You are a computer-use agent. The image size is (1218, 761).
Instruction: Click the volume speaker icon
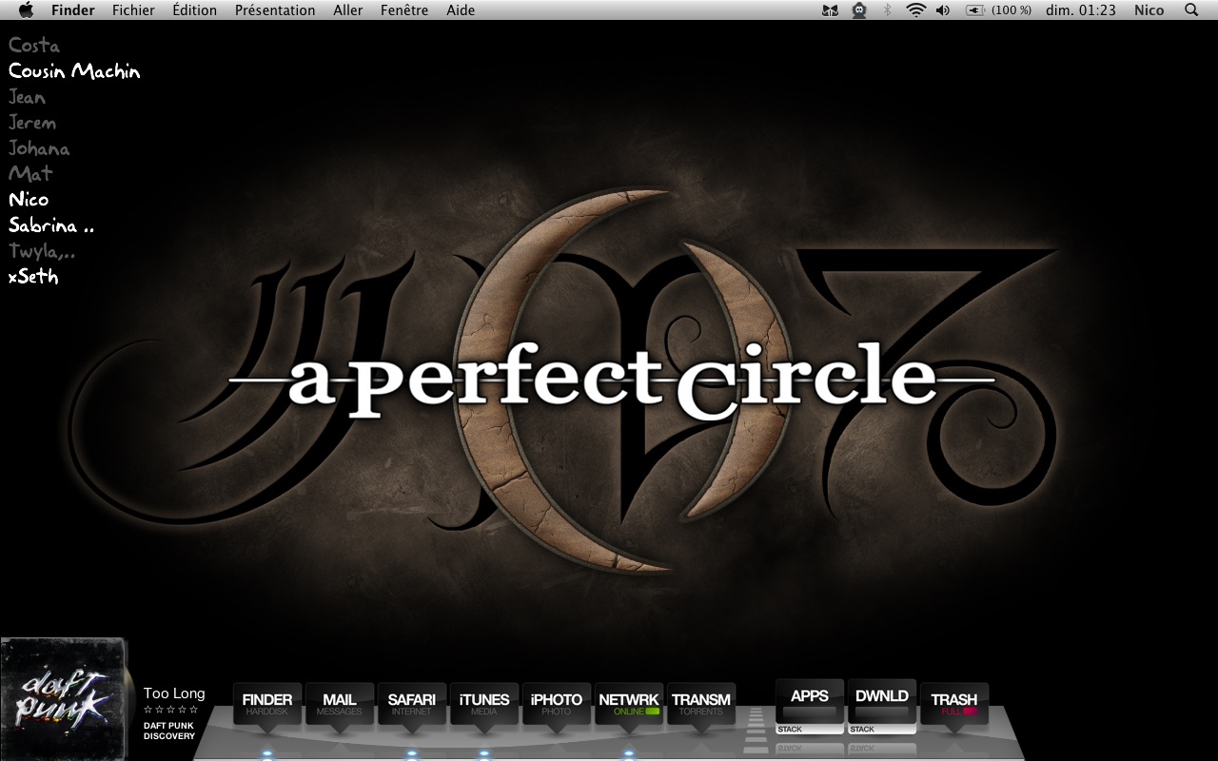click(943, 10)
